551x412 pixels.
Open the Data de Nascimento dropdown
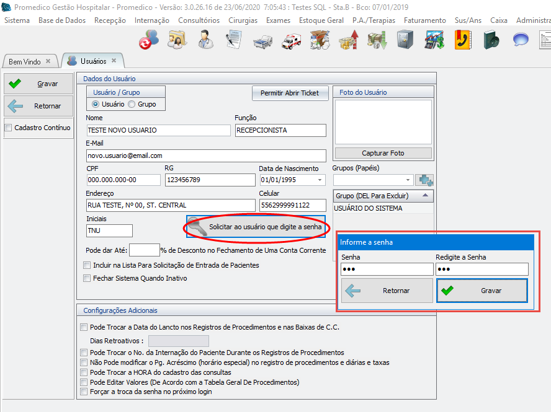click(x=320, y=180)
